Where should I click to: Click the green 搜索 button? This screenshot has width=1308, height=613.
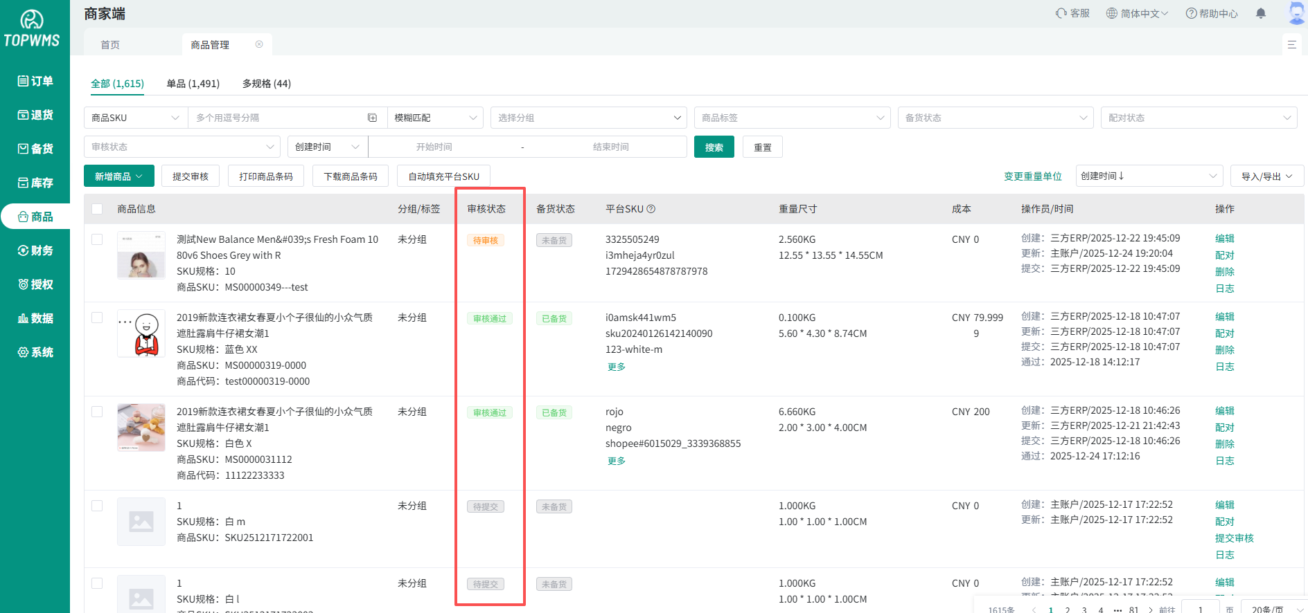[714, 147]
